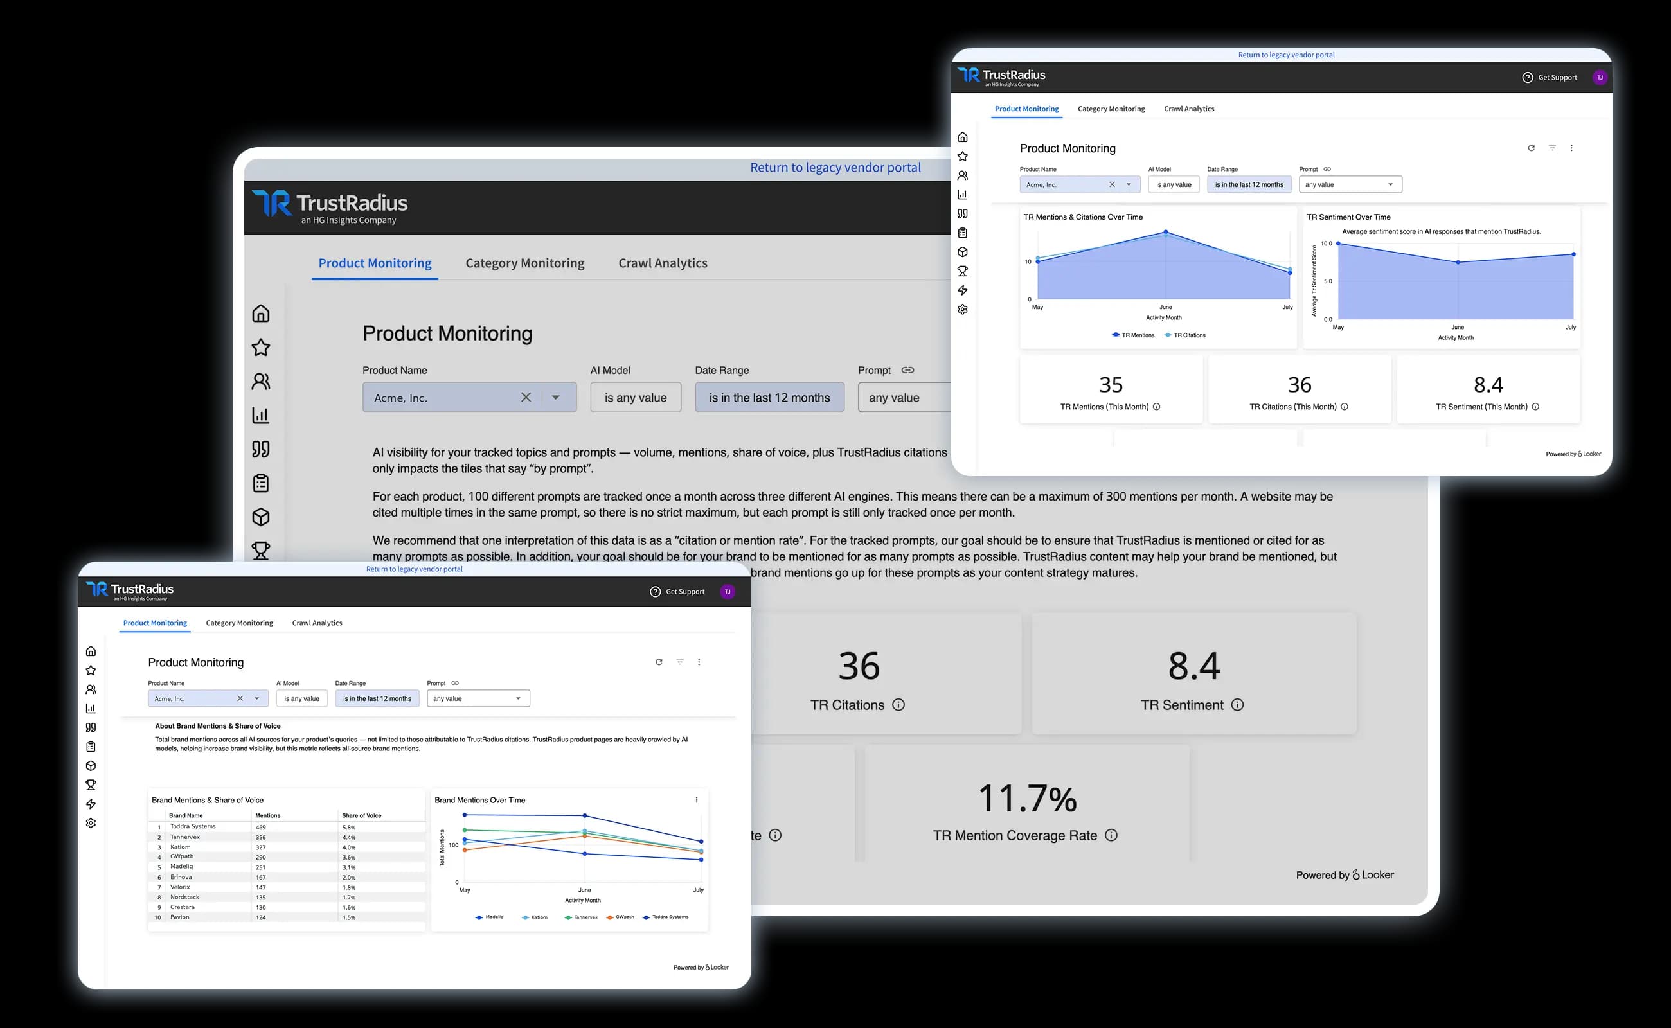This screenshot has width=1671, height=1028.
Task: Select quotes icon in top-right window sidebar
Action: pos(962,213)
